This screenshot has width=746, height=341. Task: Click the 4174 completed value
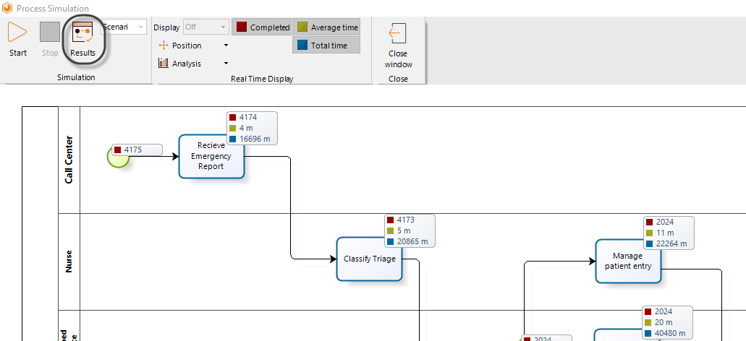click(248, 117)
